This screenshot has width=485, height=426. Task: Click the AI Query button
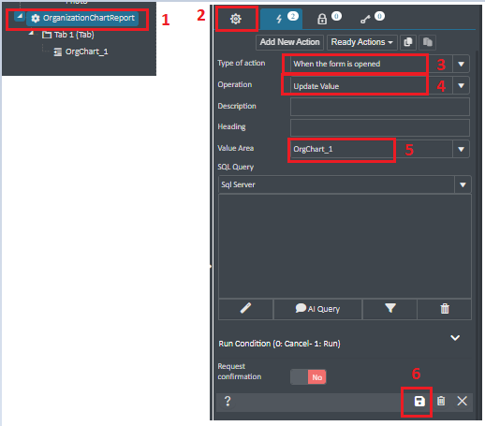click(317, 309)
